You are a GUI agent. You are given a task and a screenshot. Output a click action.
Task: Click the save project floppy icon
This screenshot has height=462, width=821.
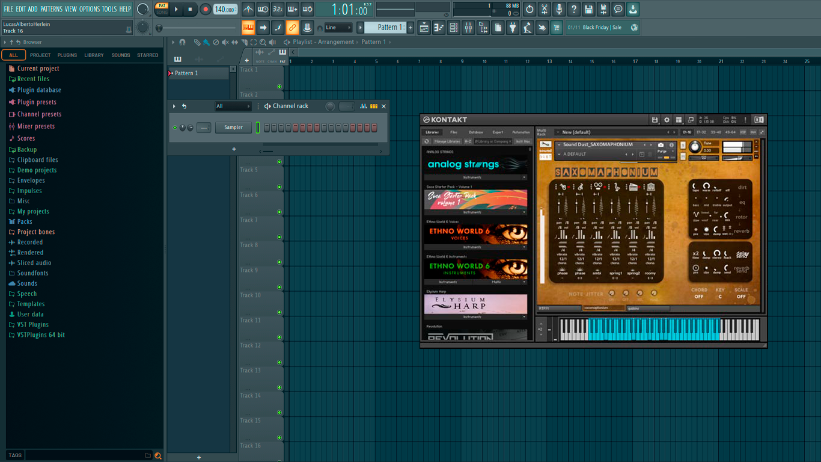pyautogui.click(x=588, y=9)
